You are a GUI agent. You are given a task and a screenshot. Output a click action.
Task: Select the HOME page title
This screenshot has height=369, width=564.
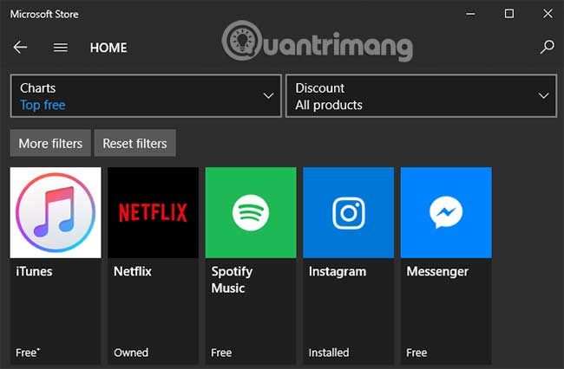pos(108,48)
